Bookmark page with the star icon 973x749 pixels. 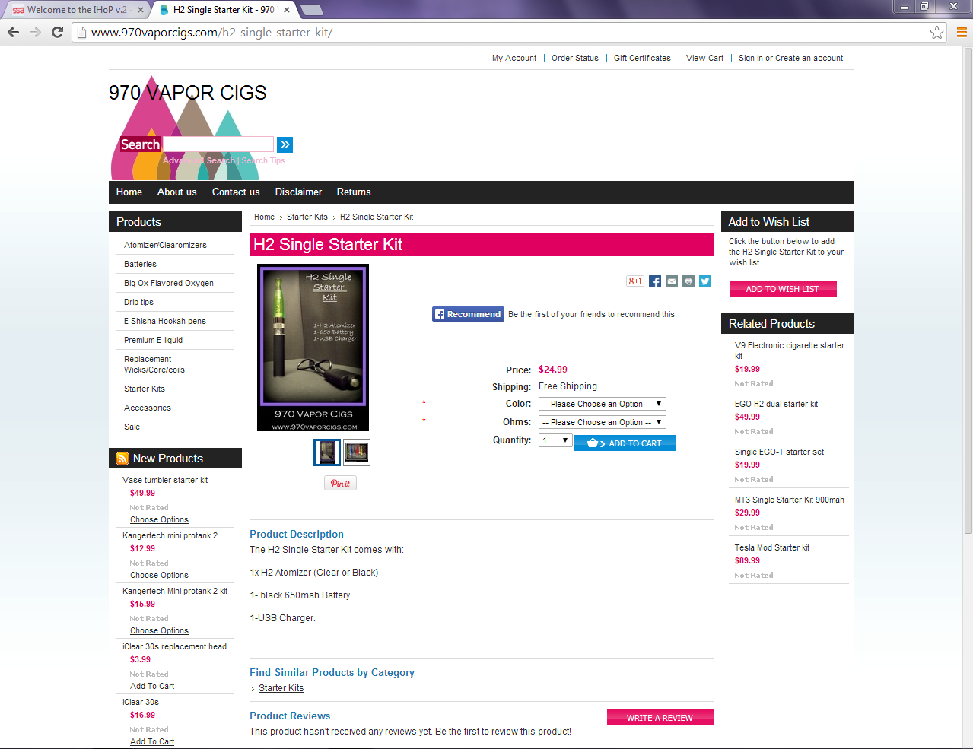pos(936,32)
